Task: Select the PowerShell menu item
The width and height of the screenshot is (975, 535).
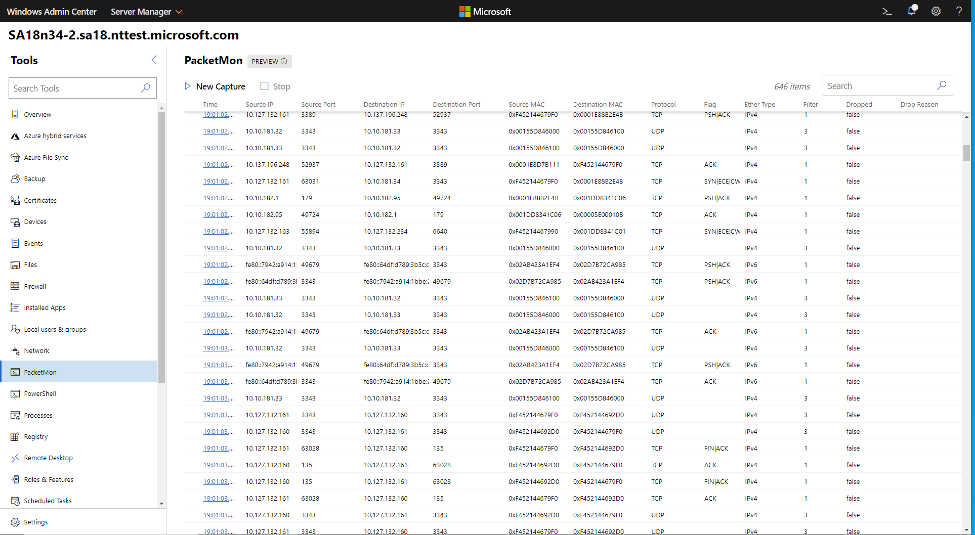Action: [79, 393]
